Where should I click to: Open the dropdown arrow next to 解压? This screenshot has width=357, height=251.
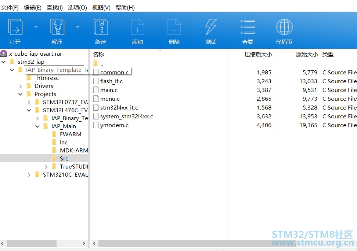[77, 27]
